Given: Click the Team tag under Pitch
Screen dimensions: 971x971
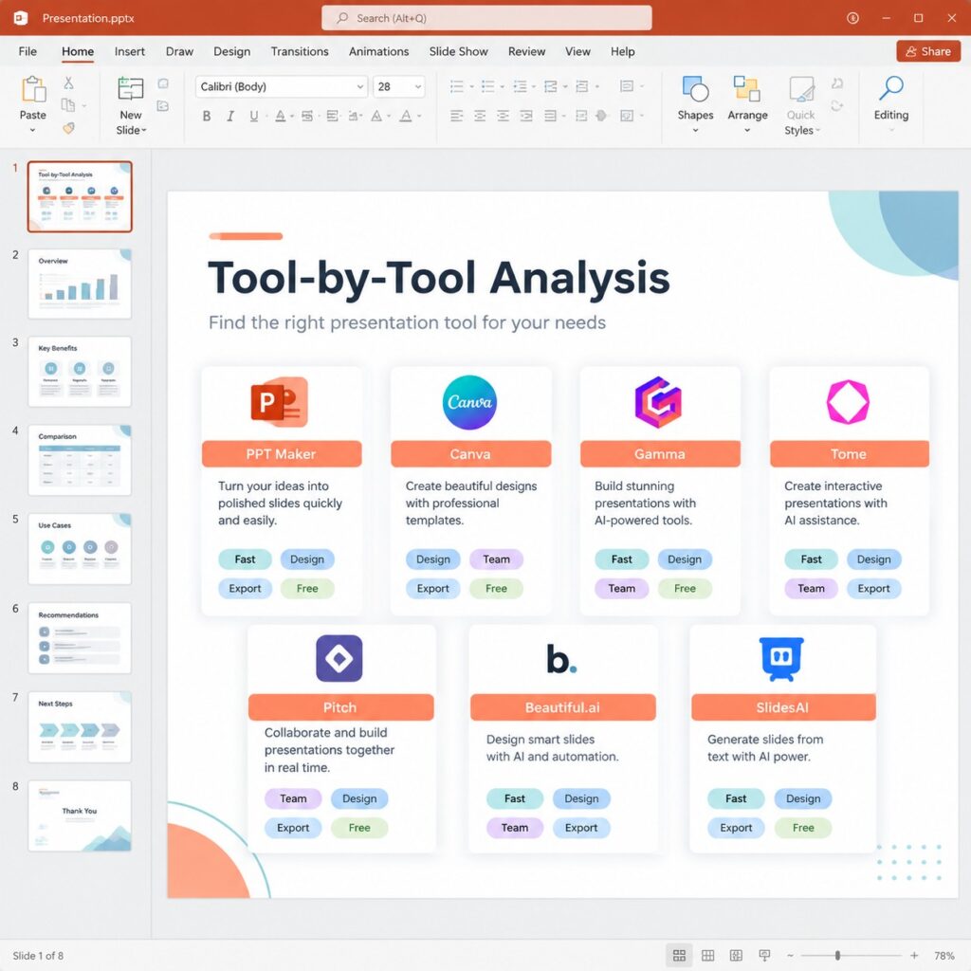Looking at the screenshot, I should (293, 798).
